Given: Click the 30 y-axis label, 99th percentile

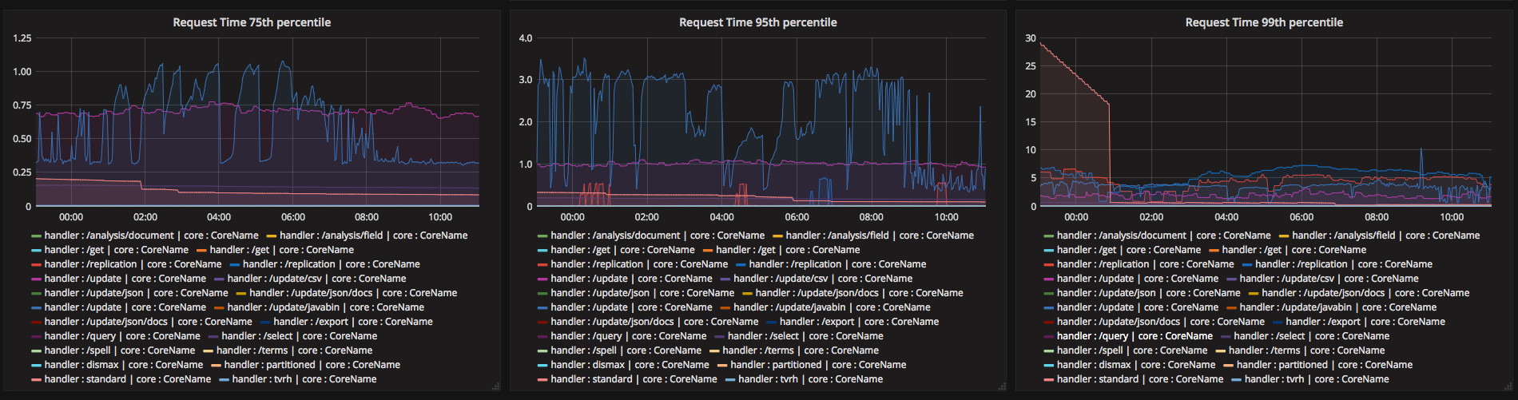Looking at the screenshot, I should click(1031, 38).
